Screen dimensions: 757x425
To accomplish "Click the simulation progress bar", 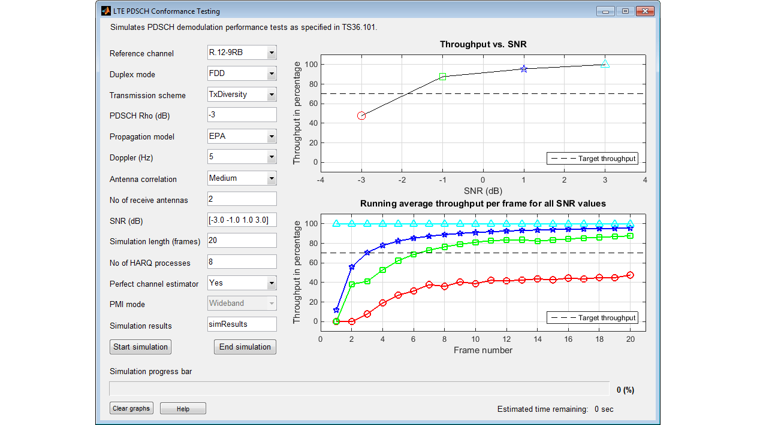I will [358, 389].
